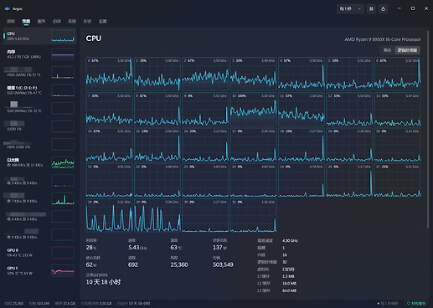Open the 设置 tab
Image resolution: width=433 pixels, height=308 pixels.
pyautogui.click(x=103, y=21)
